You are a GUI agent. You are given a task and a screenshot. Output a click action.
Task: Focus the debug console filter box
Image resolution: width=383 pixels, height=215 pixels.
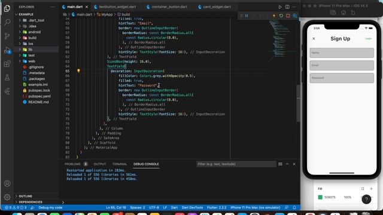pyautogui.click(x=236, y=164)
